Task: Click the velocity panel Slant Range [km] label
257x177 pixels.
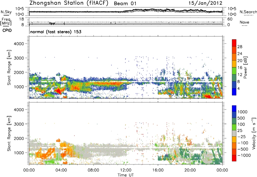Action: point(9,133)
